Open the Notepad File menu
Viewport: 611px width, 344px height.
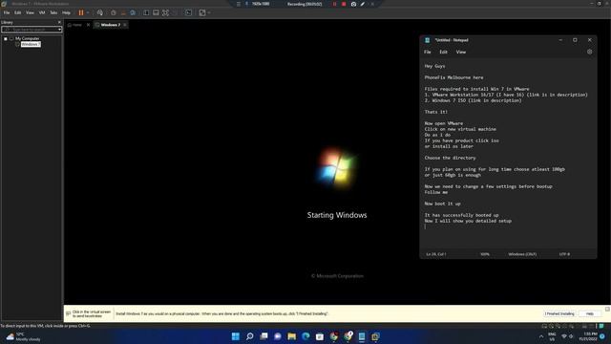coord(428,52)
